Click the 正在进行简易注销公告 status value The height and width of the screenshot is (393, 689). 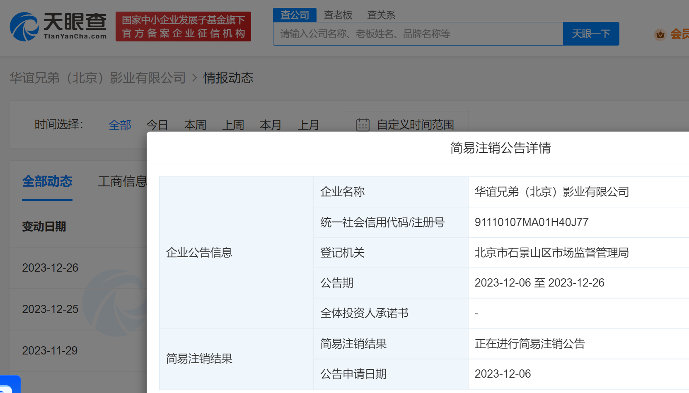pos(530,344)
